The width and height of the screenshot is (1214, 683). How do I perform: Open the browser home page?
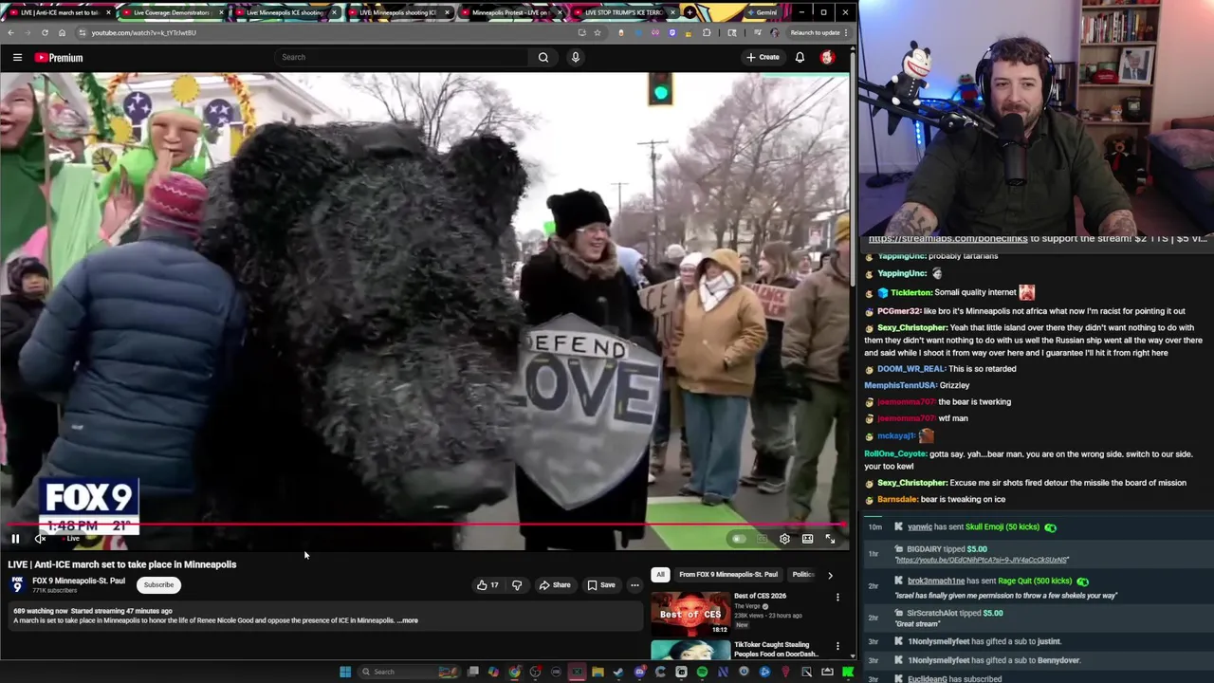pyautogui.click(x=62, y=32)
